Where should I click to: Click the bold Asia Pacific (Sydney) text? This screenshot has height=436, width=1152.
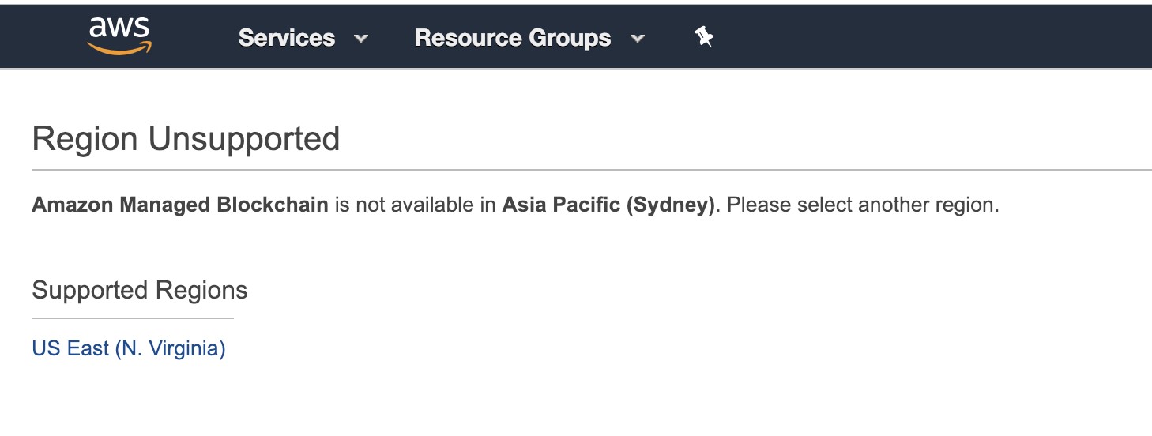608,205
